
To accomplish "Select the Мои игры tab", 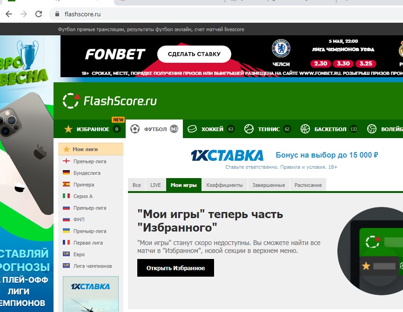I will [183, 185].
